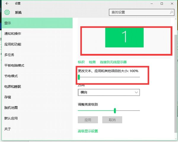This screenshot has height=142, width=178.
Task: Close the settings window
Action: pos(172,4)
